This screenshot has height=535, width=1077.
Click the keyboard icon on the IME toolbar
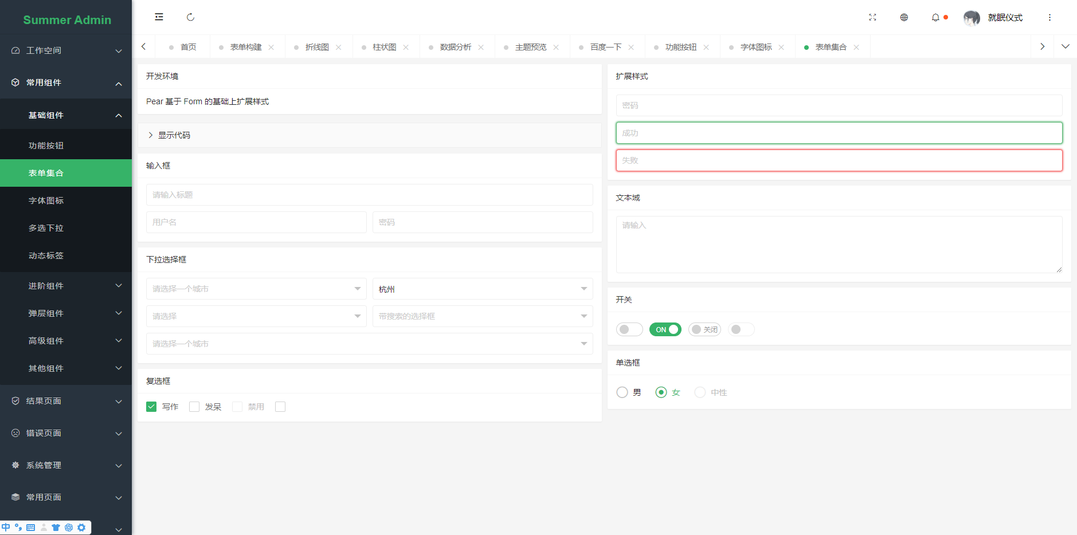pos(30,527)
